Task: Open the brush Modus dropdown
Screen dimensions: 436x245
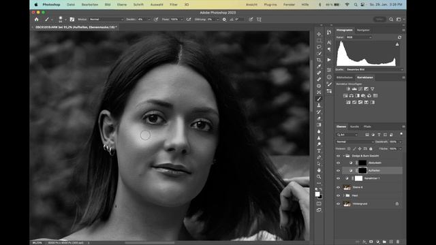Action: 106,20
